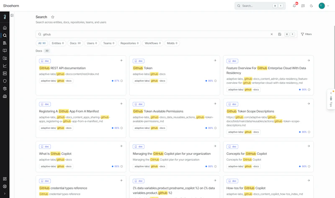335x198 pixels.
Task: Open the cube molds sidebar icon
Action: (x=5, y=89)
